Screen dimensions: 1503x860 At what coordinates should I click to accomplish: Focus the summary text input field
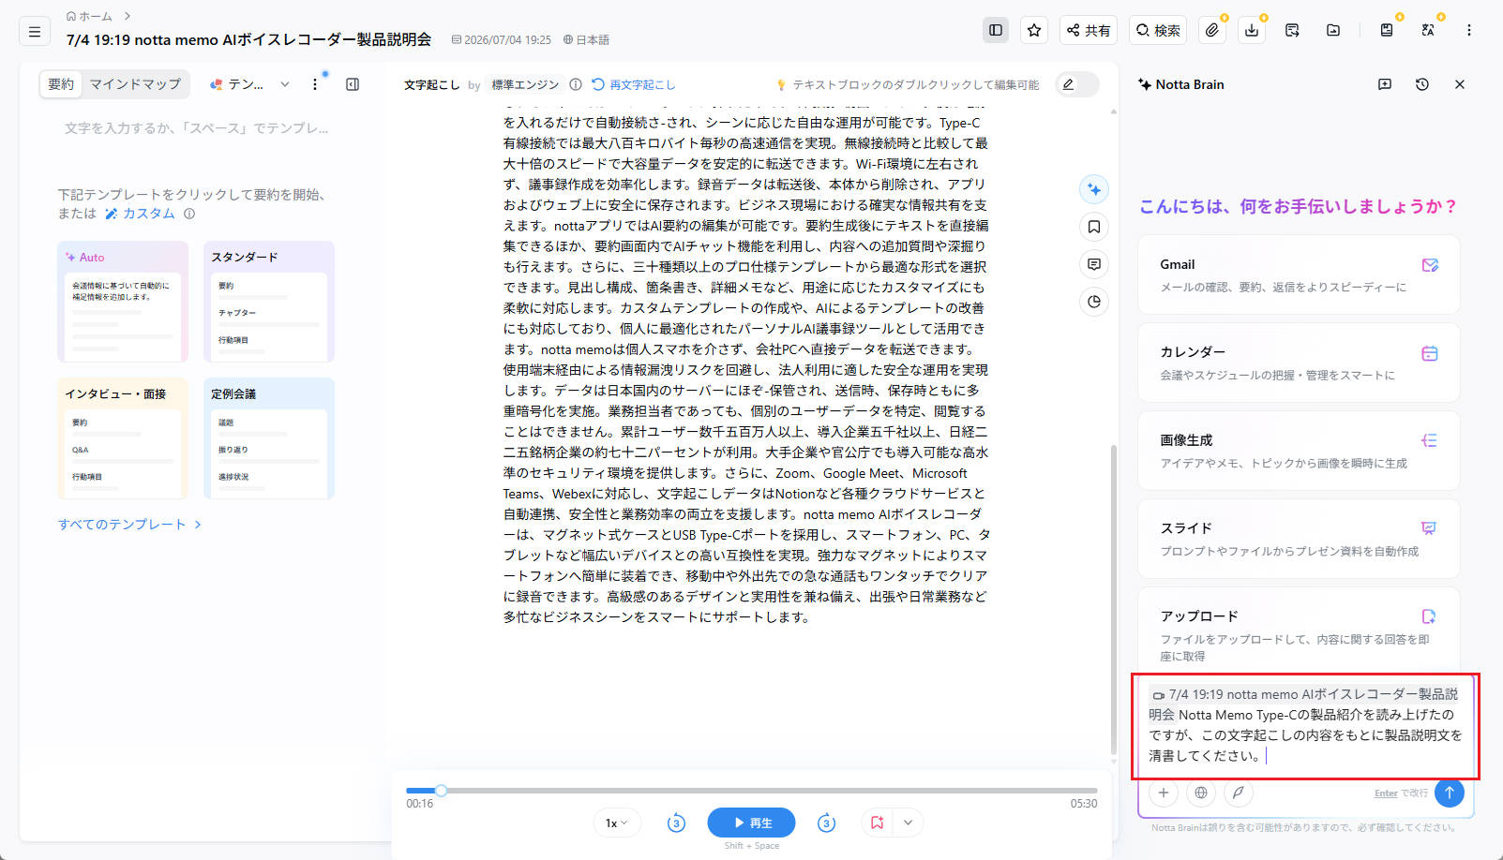coord(197,128)
